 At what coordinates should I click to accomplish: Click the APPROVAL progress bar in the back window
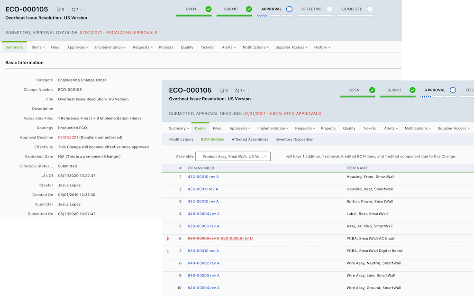click(x=274, y=16)
